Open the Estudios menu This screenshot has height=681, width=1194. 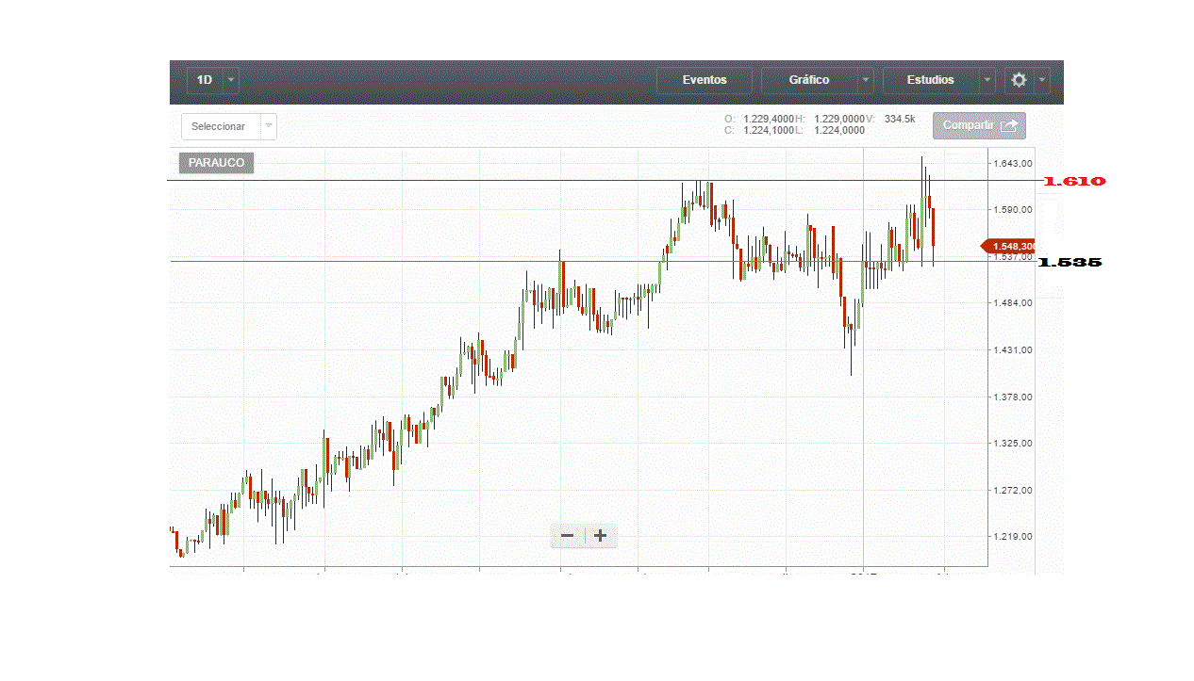pyautogui.click(x=930, y=80)
